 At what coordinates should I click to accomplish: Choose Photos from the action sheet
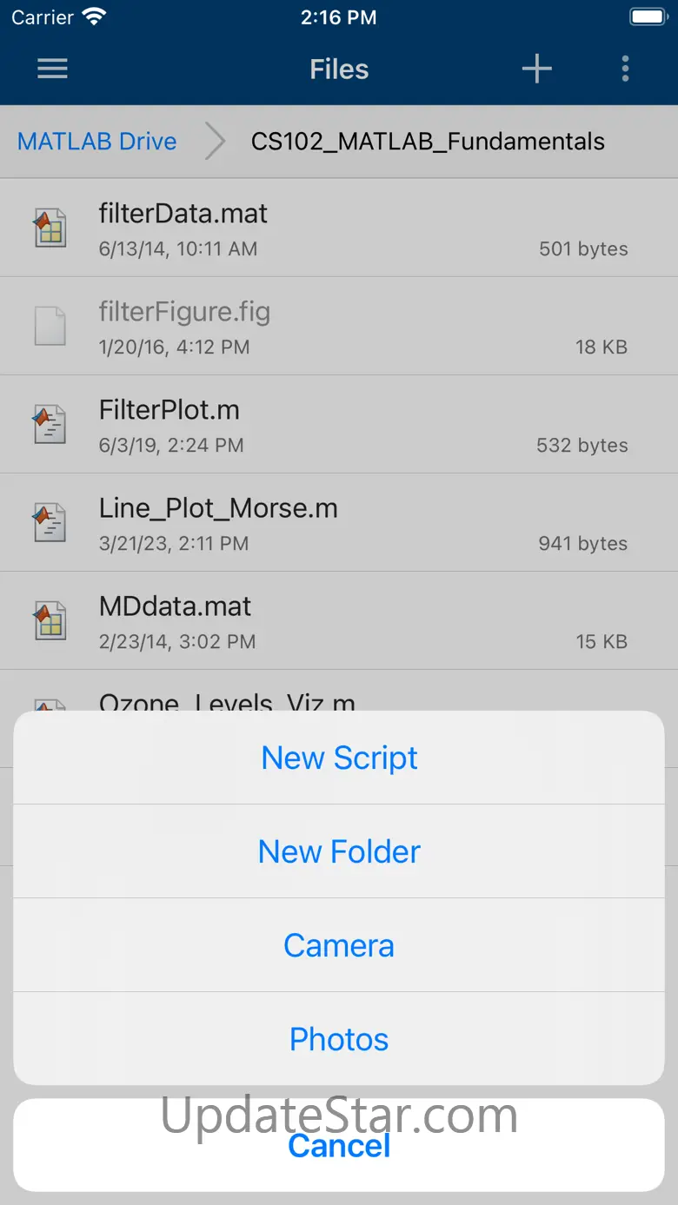[x=339, y=1039]
